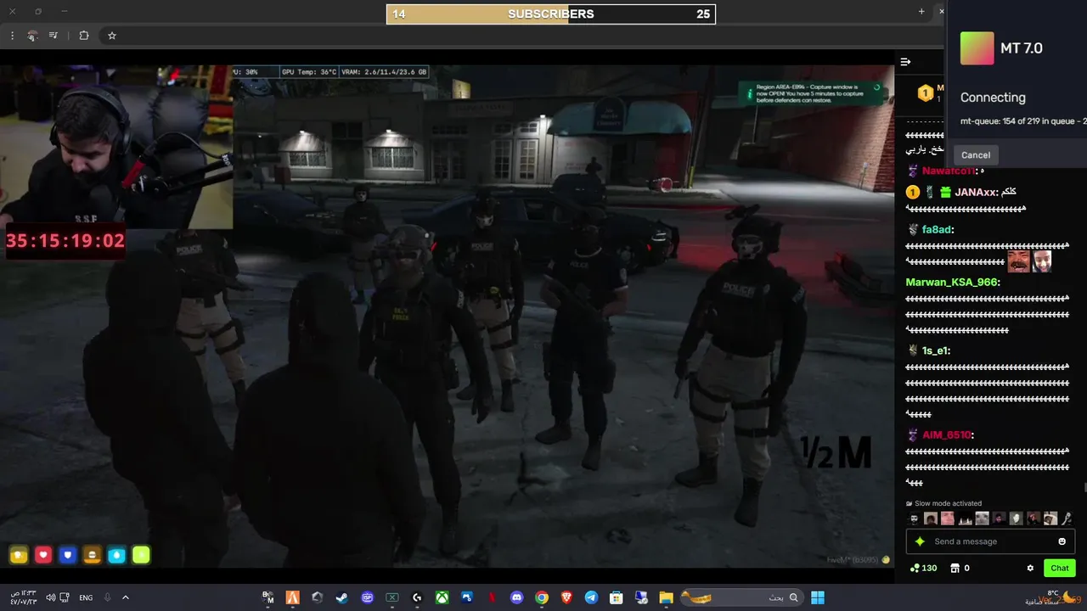Click the first emote thumbnail in quick row
1087x611 pixels.
pyautogui.click(x=915, y=519)
